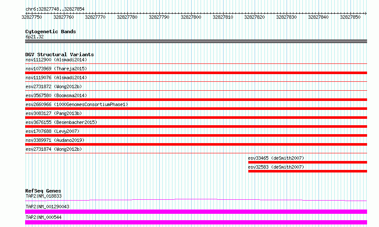Click the red bar under nsv1073969
Screen dimensions: 379x227
(196, 73)
